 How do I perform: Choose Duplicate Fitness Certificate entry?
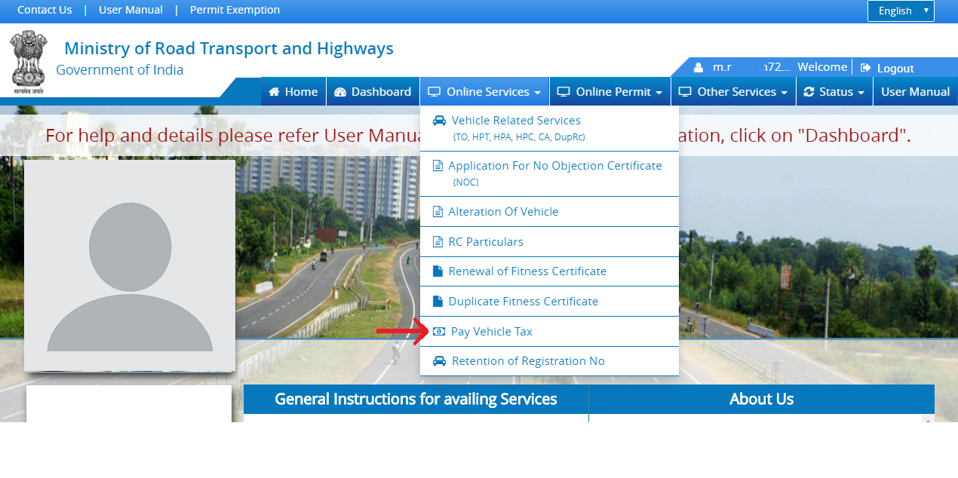coord(549,302)
